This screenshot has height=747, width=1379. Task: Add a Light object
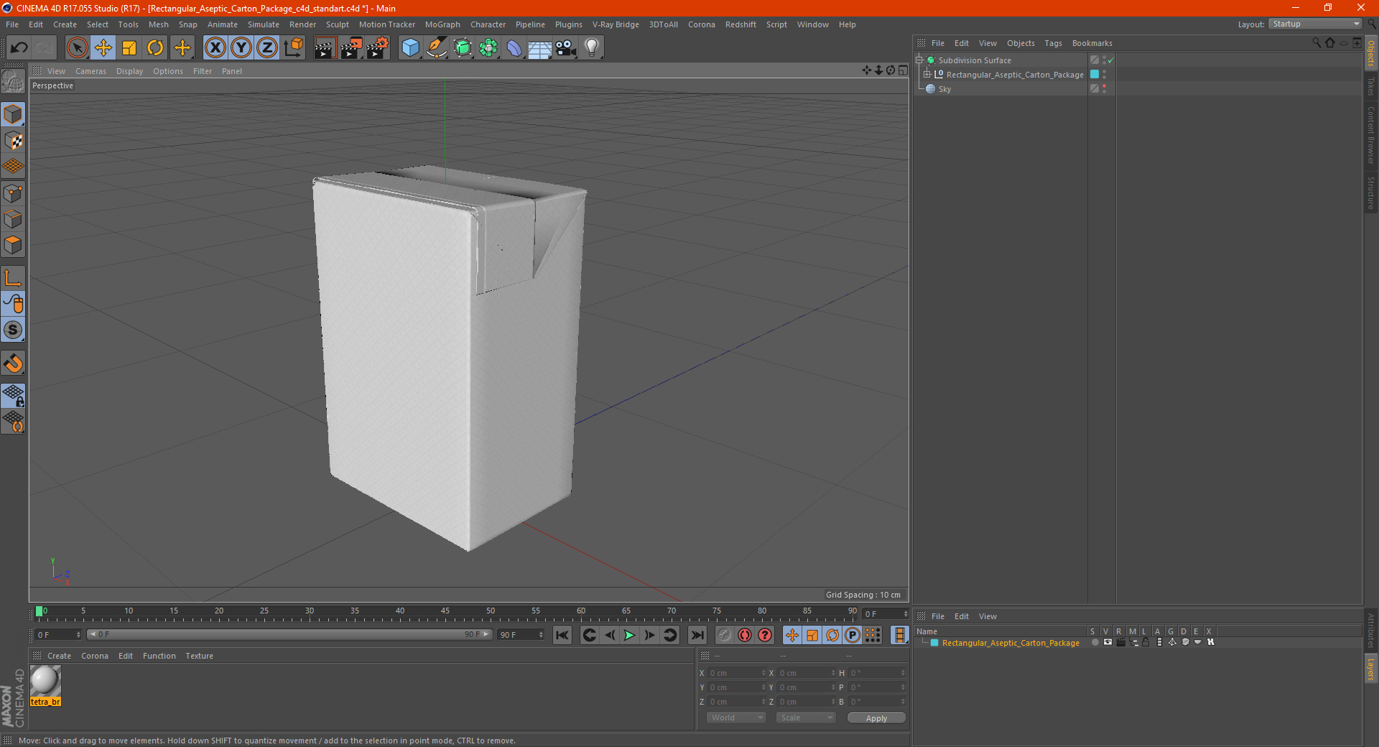[x=591, y=48]
